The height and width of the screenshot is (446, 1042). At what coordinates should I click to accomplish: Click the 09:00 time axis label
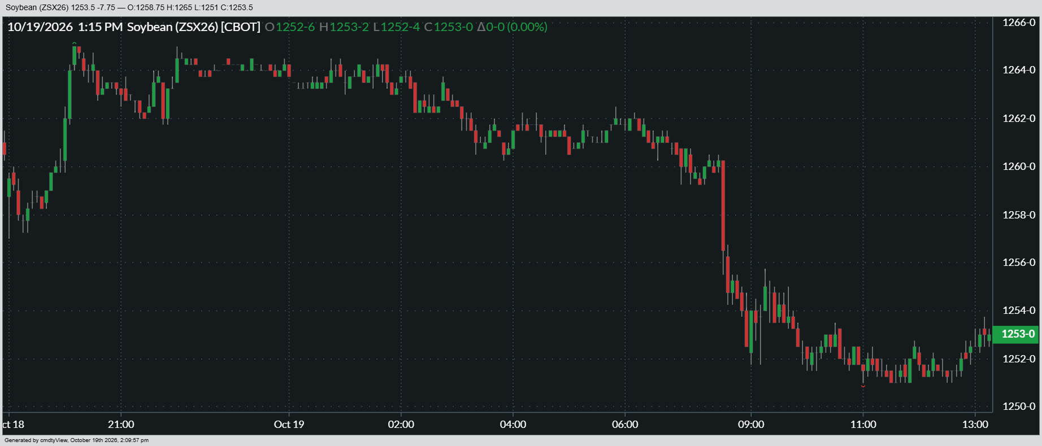click(x=751, y=425)
